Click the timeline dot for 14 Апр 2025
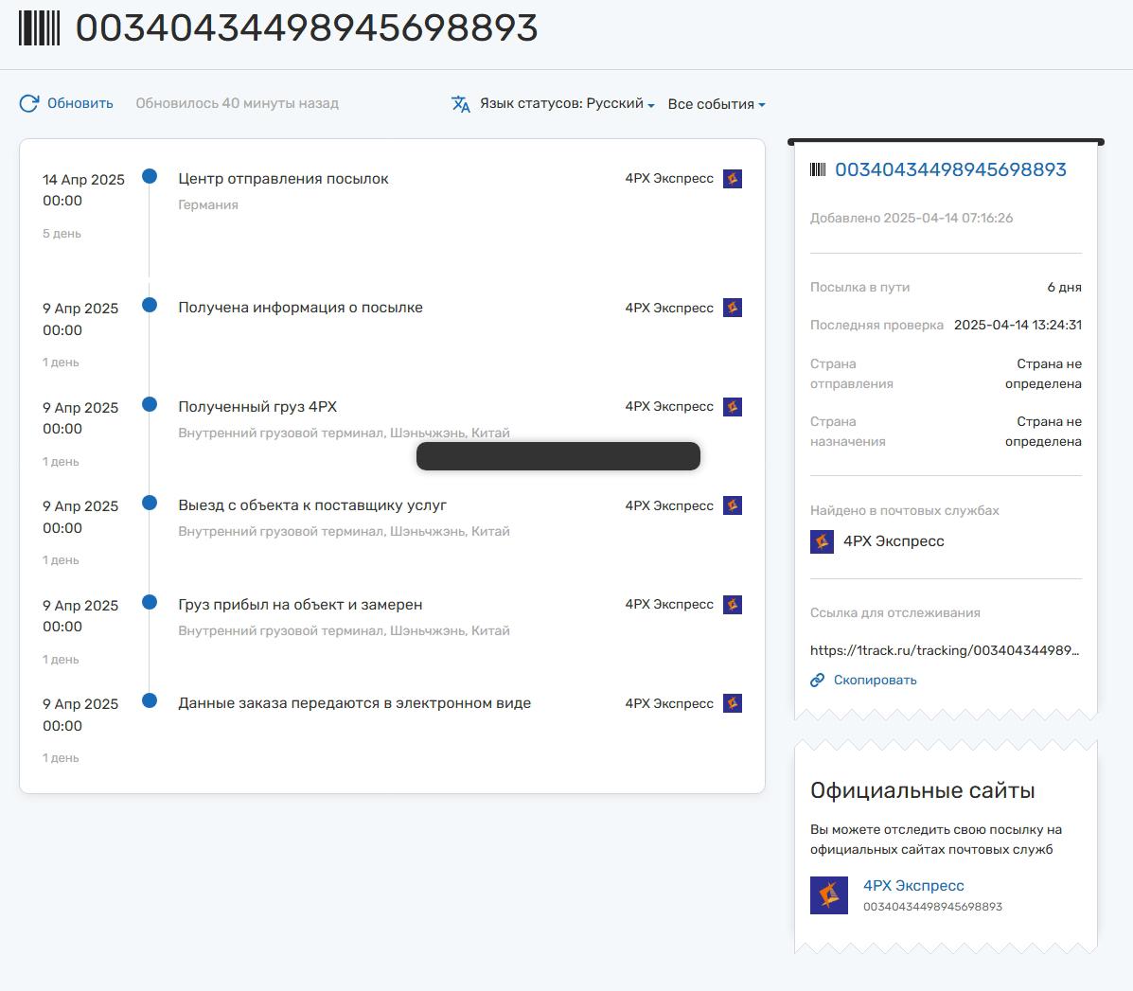 150,176
